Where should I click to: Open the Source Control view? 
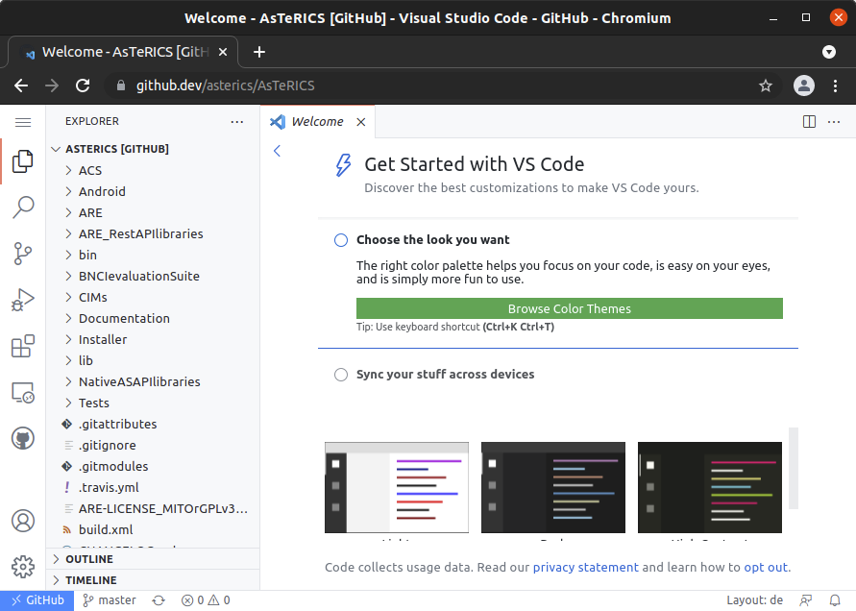click(x=23, y=254)
